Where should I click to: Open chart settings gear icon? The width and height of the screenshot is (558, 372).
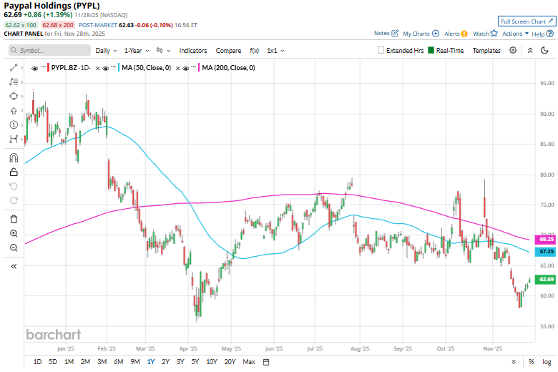click(513, 50)
